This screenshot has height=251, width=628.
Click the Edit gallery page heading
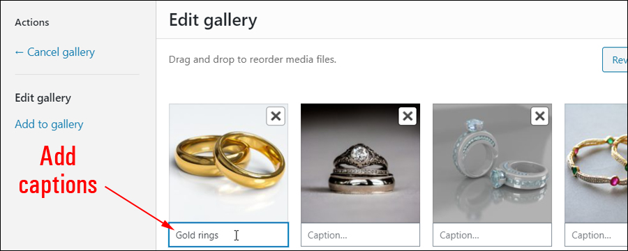click(213, 20)
